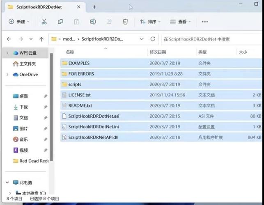Click date 2019/11/29 8:28
Screen dimensions: 264x205
pyautogui.click(x=166, y=74)
